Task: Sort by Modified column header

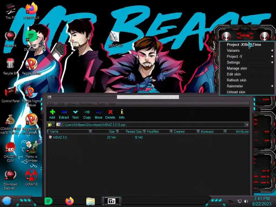Action: coord(157,132)
